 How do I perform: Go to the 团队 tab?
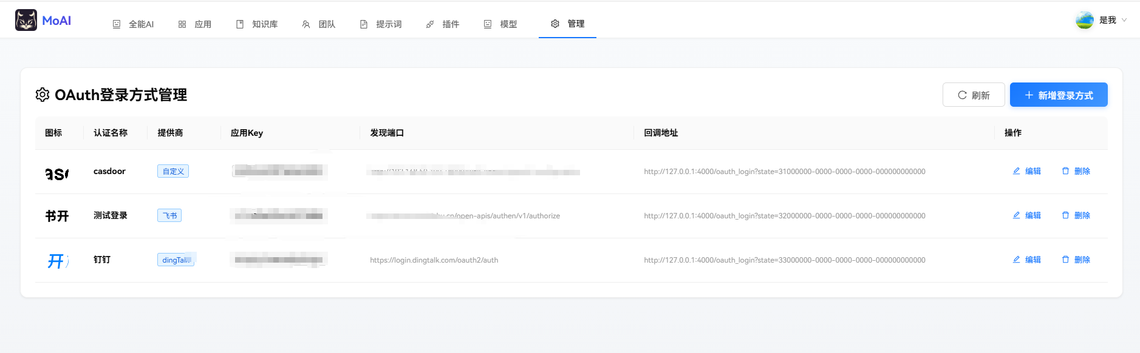point(319,24)
